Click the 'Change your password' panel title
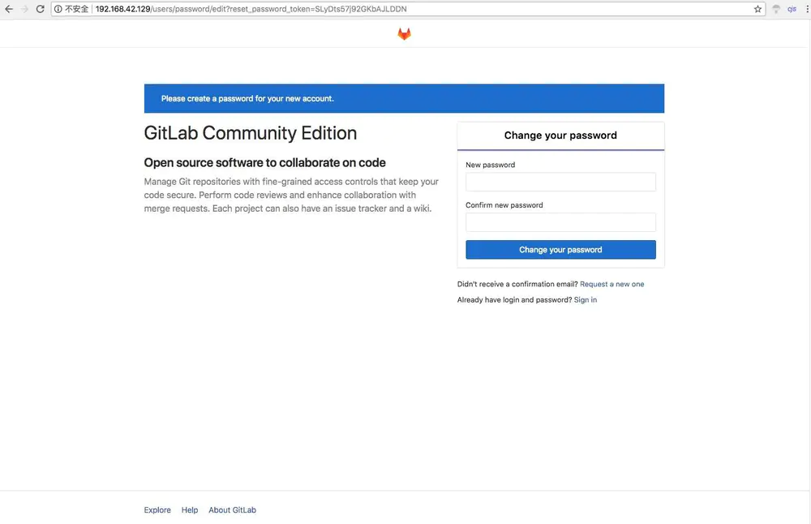The width and height of the screenshot is (811, 524). tap(560, 135)
